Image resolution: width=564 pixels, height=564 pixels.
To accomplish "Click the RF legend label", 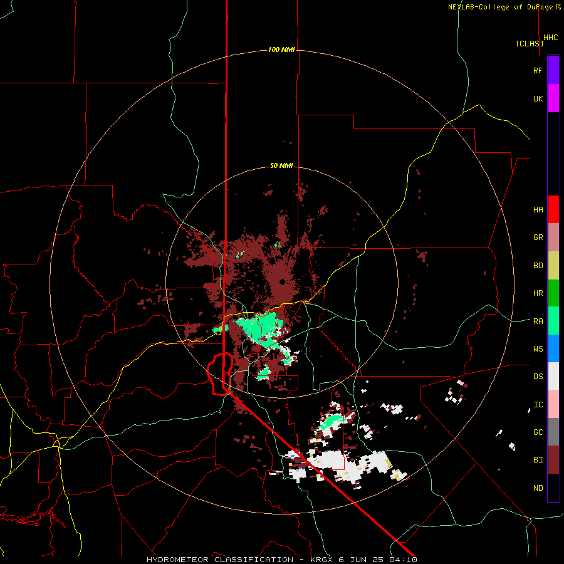I will click(x=538, y=70).
